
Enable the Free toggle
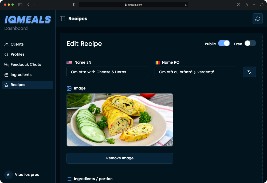click(x=250, y=43)
